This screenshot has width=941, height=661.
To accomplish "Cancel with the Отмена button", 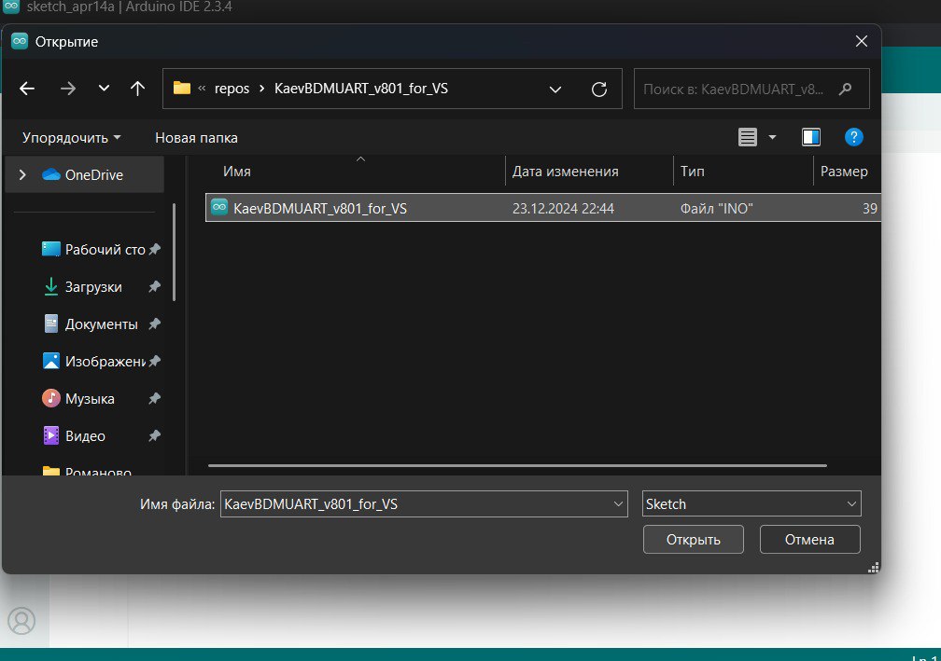I will tap(809, 540).
